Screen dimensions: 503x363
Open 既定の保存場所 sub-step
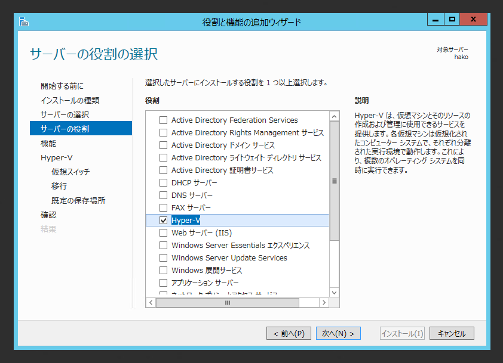click(x=78, y=200)
